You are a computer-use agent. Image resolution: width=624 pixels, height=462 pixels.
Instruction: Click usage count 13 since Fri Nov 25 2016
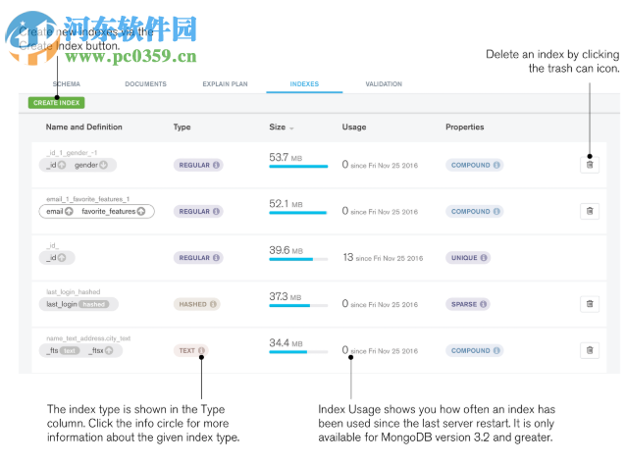click(x=383, y=257)
